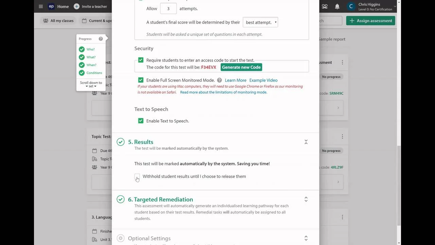This screenshot has width=435, height=245.
Task: Click the monitored mode help icon
Action: point(220,80)
